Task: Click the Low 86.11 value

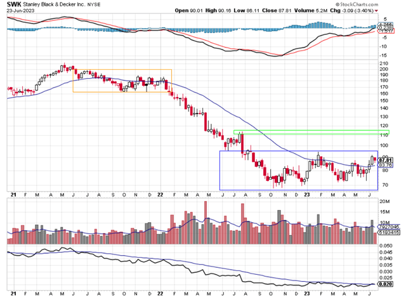Action: (x=246, y=11)
